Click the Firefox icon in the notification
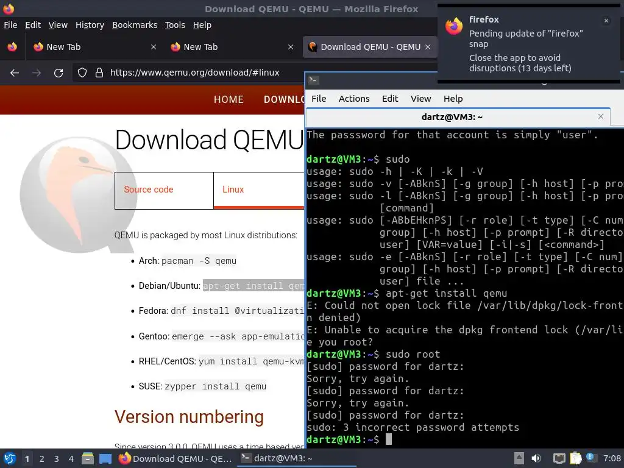This screenshot has width=624, height=468. tap(453, 26)
